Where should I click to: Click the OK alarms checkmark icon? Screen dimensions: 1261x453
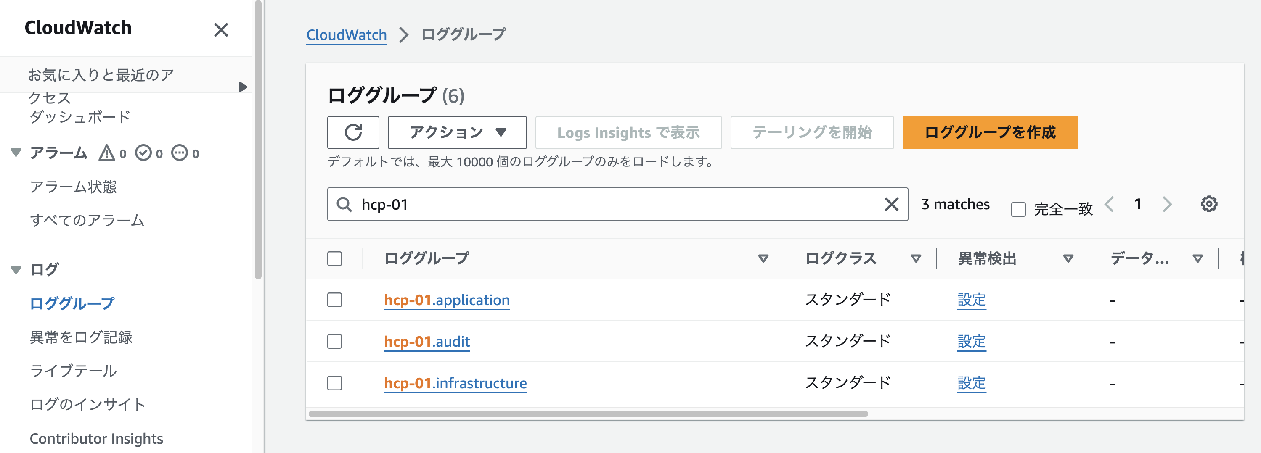143,153
